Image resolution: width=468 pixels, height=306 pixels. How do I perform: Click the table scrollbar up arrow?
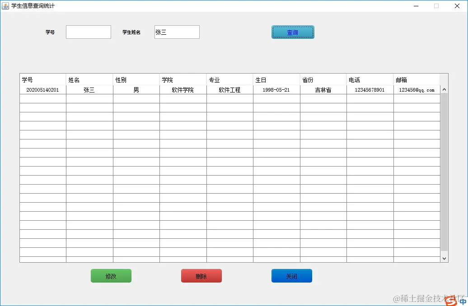coord(444,89)
